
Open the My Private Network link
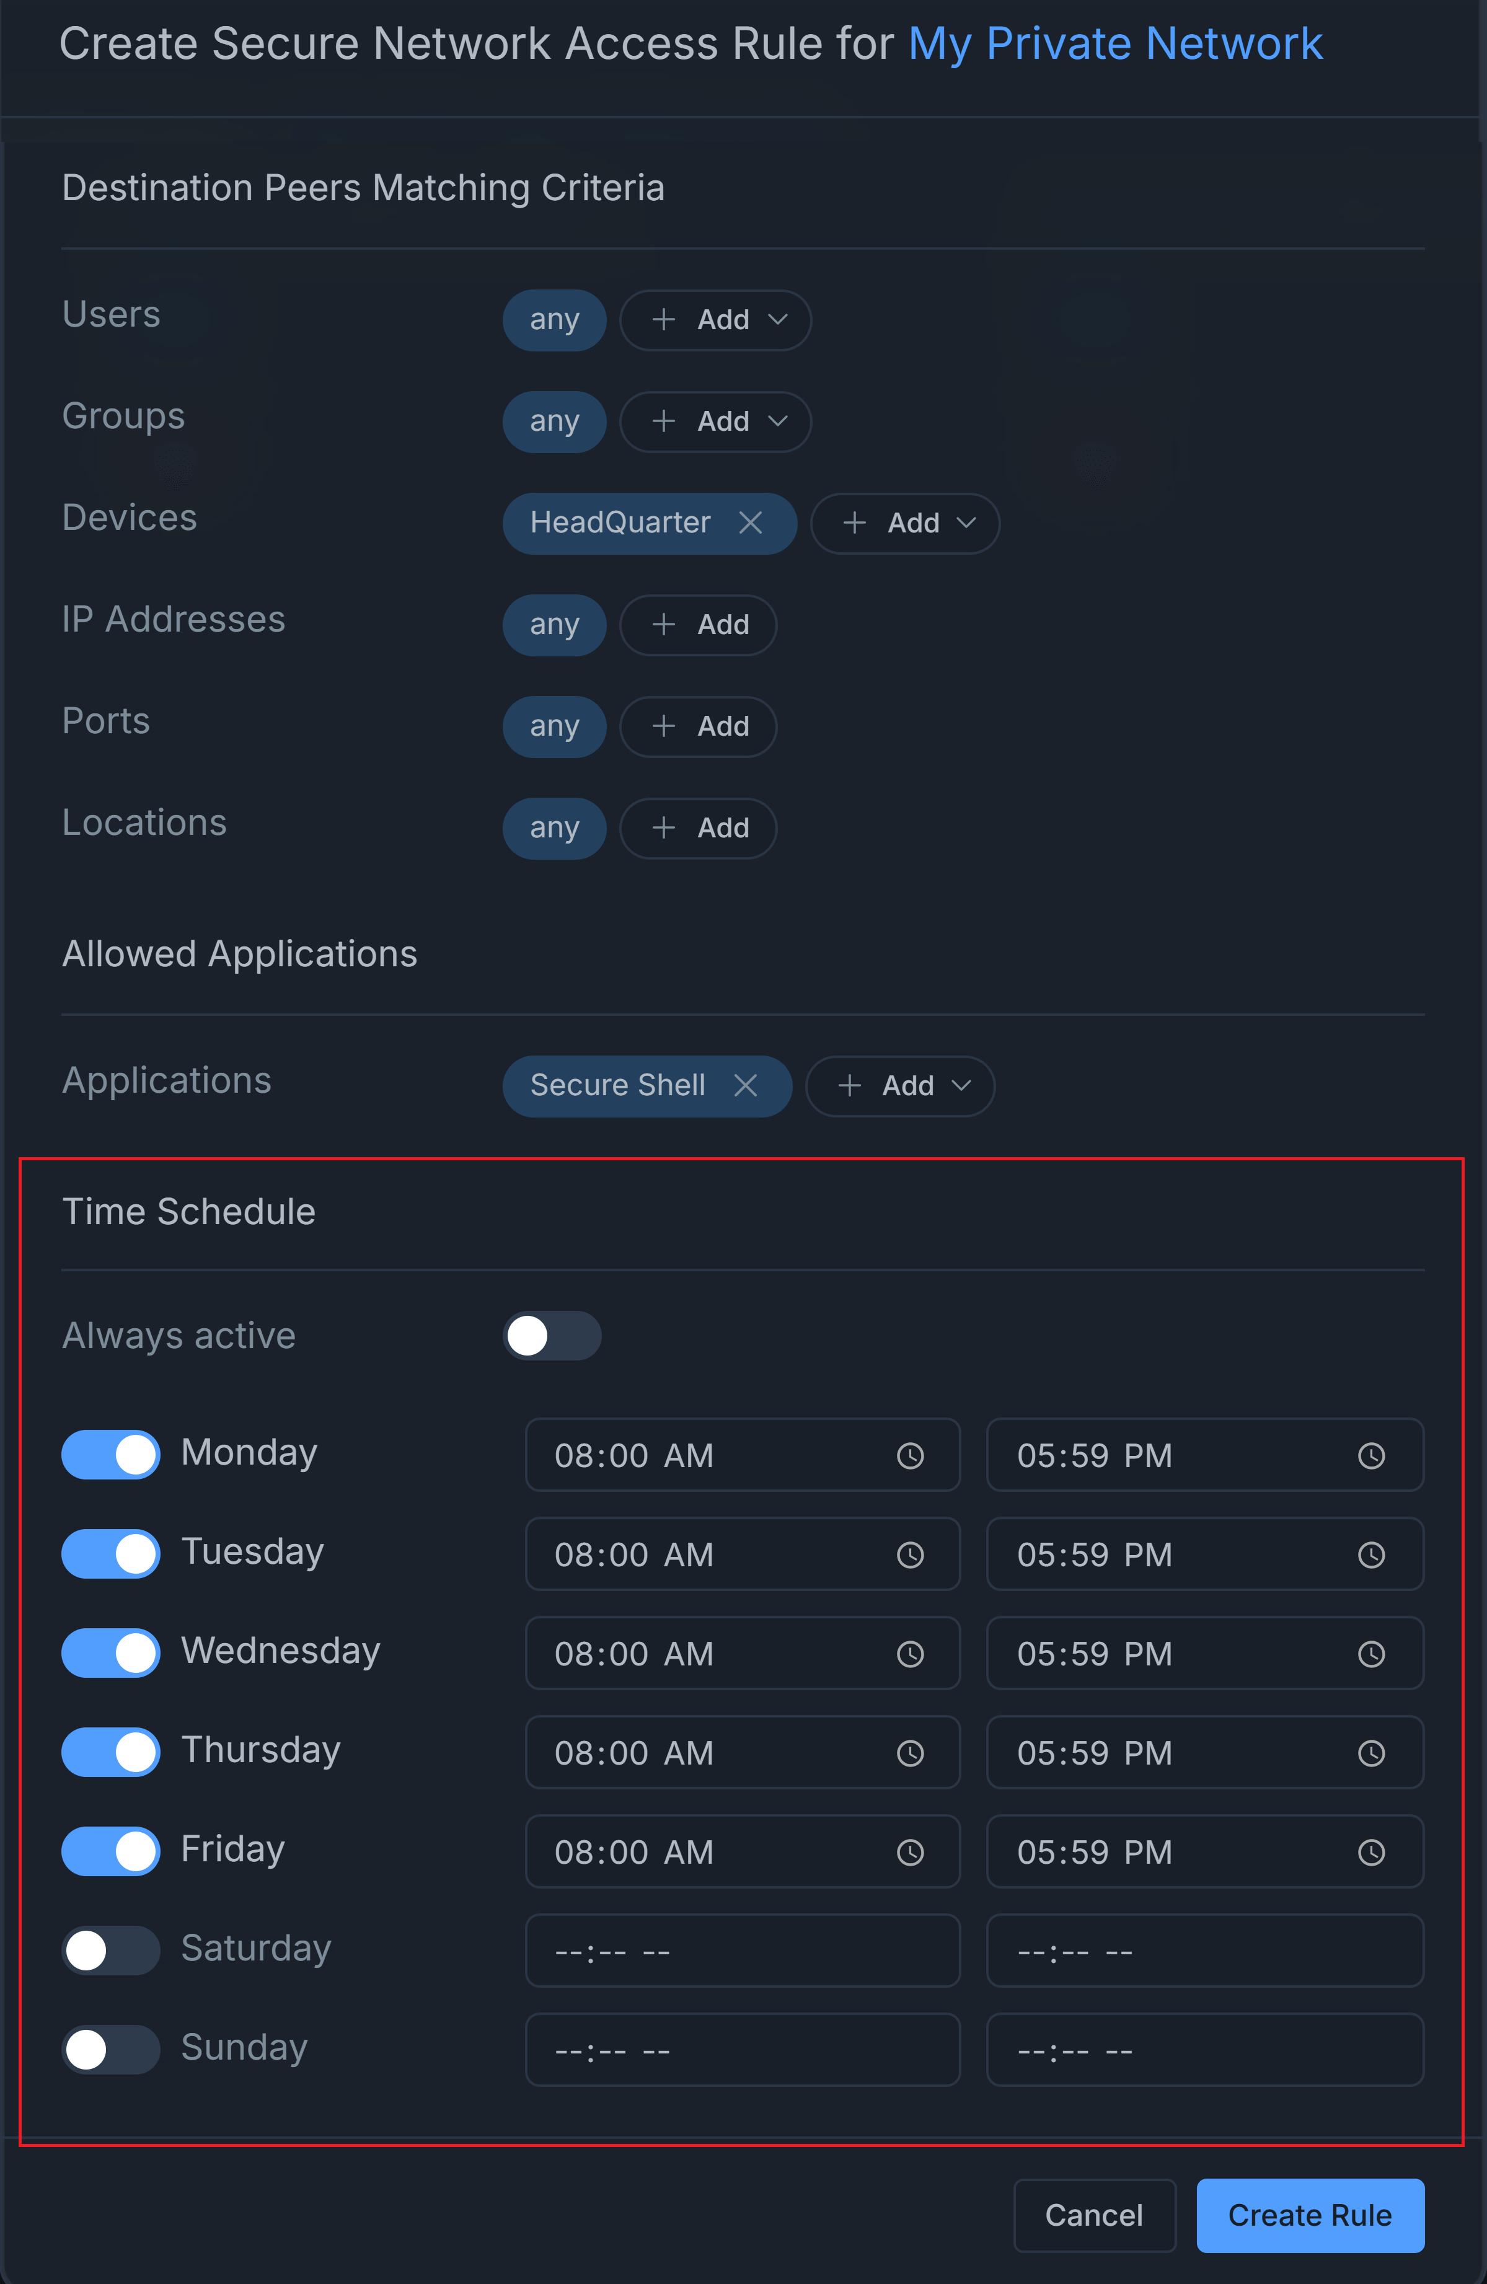(x=1116, y=44)
